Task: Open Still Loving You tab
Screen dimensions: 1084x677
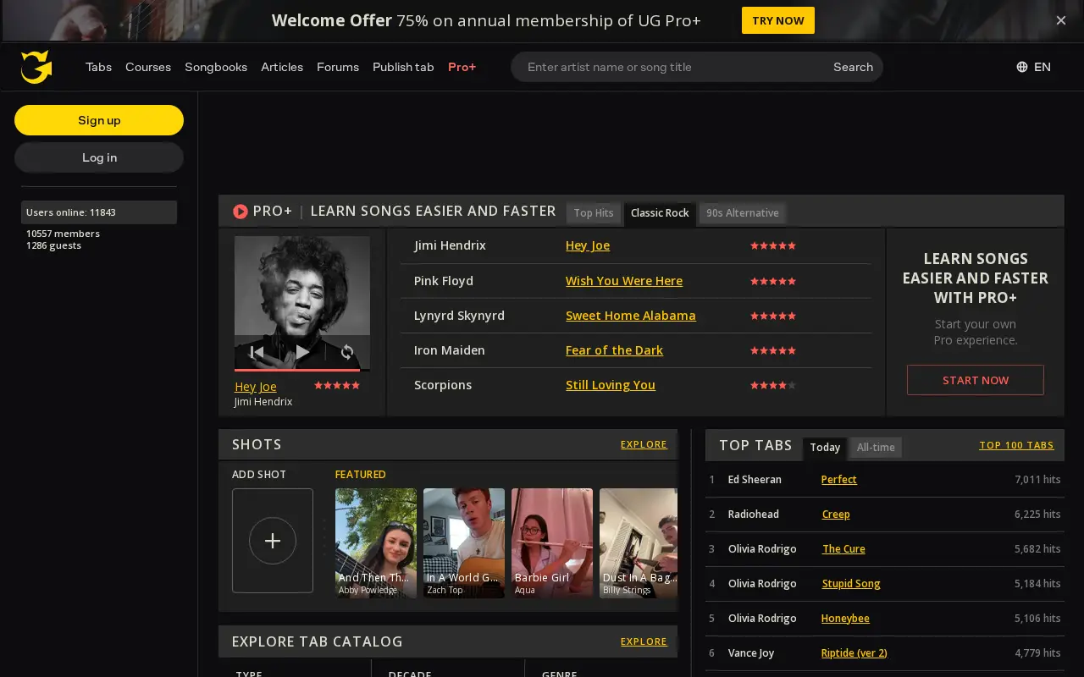Action: point(611,385)
